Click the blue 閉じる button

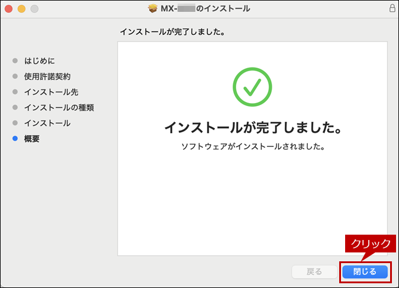[x=365, y=271]
